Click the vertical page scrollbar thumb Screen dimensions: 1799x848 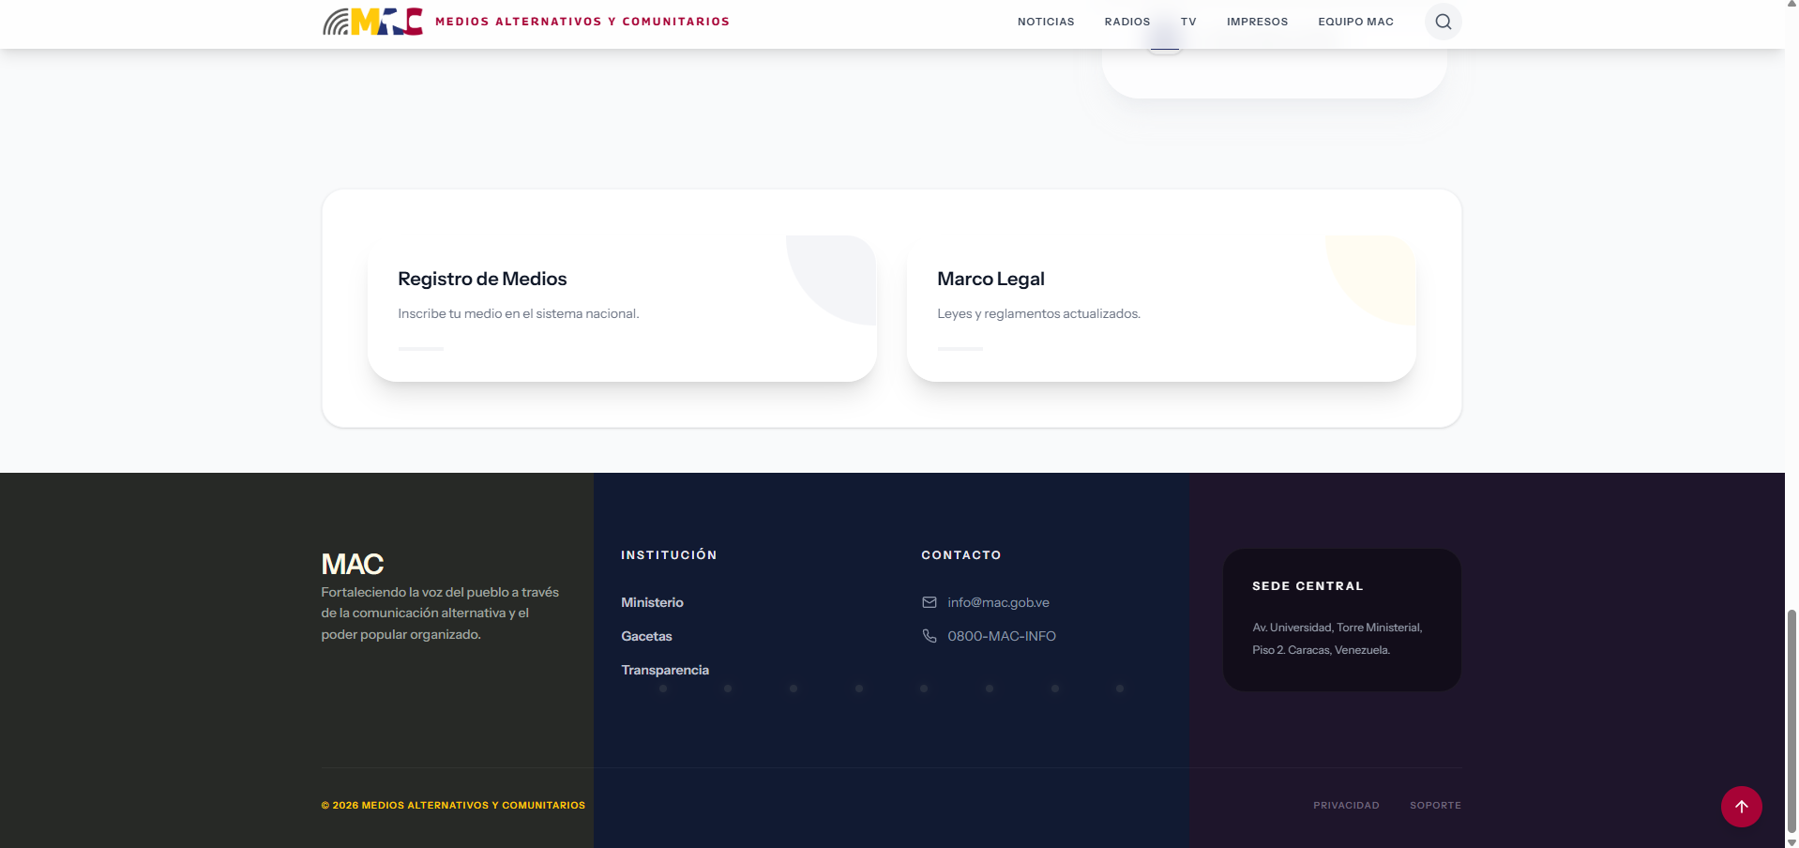[1791, 720]
